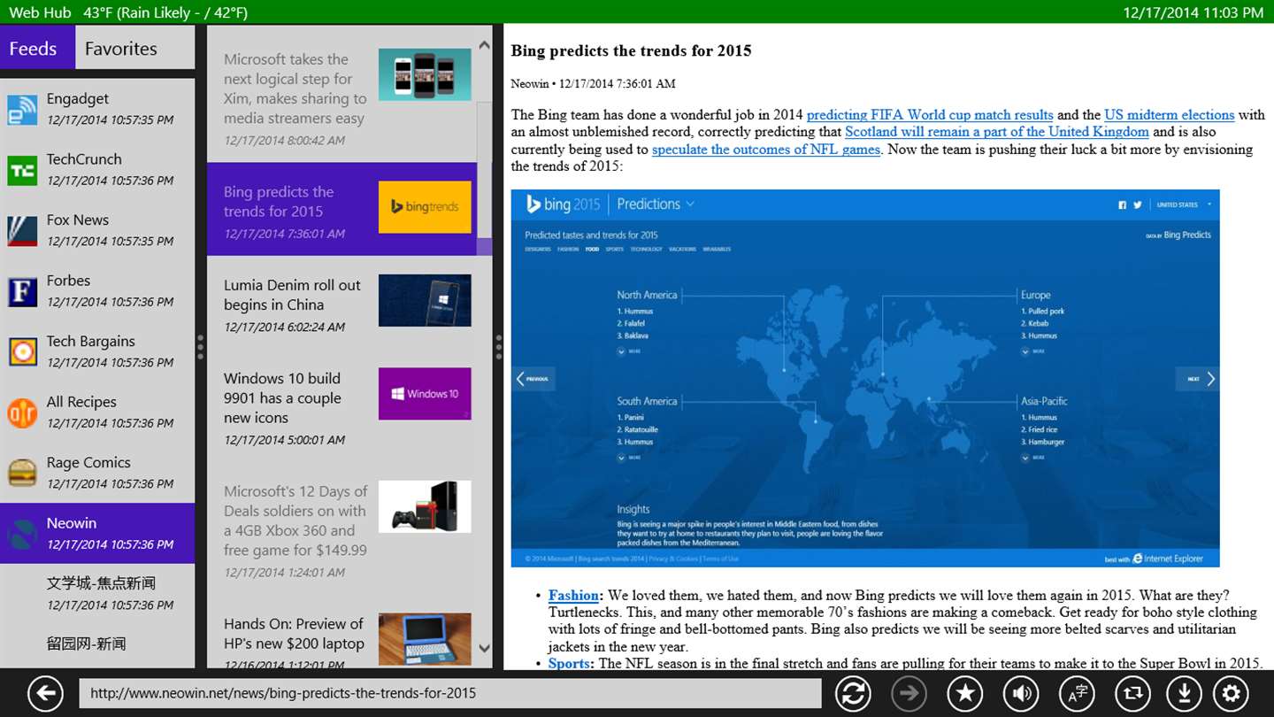Image resolution: width=1274 pixels, height=717 pixels.
Task: Follow the predicting FIFA World cup link
Action: point(930,115)
